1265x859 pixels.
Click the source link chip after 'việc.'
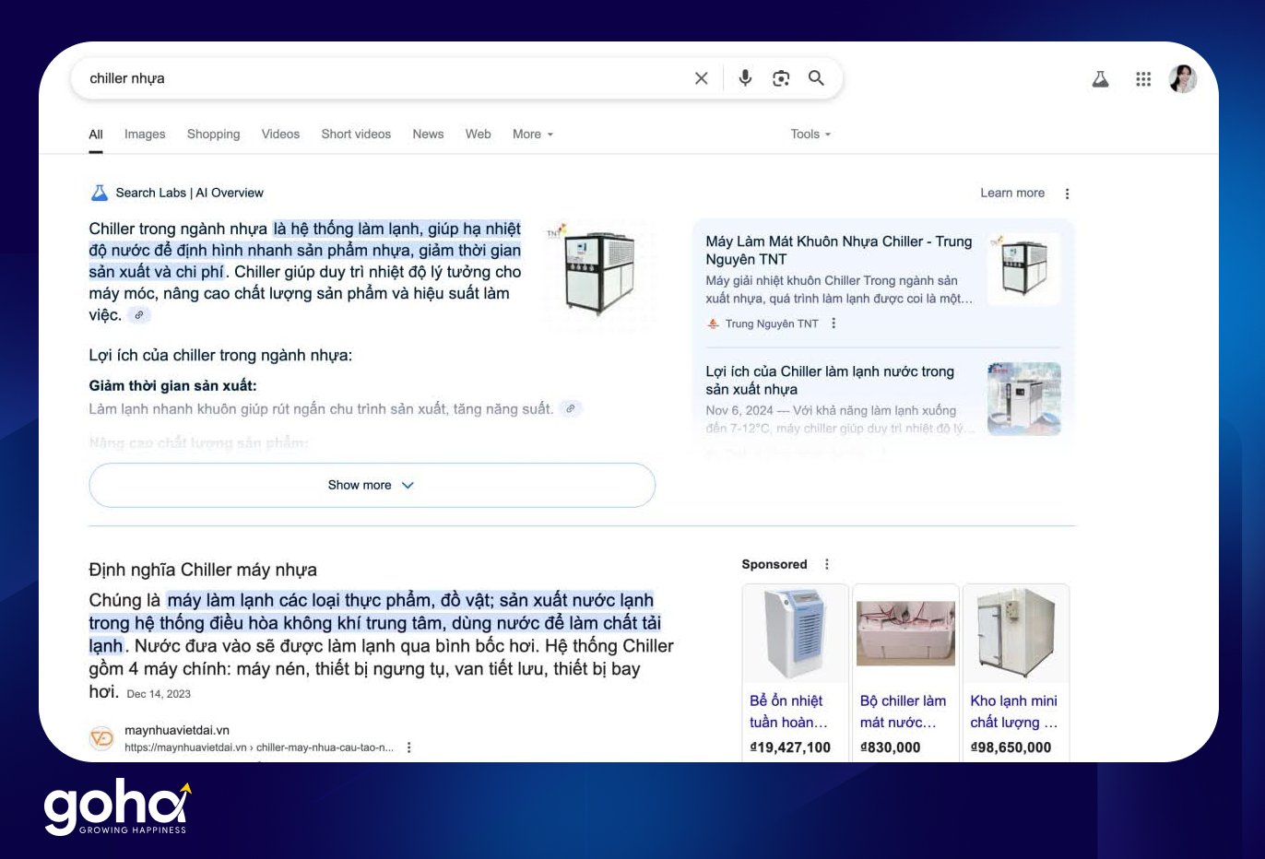click(x=139, y=315)
